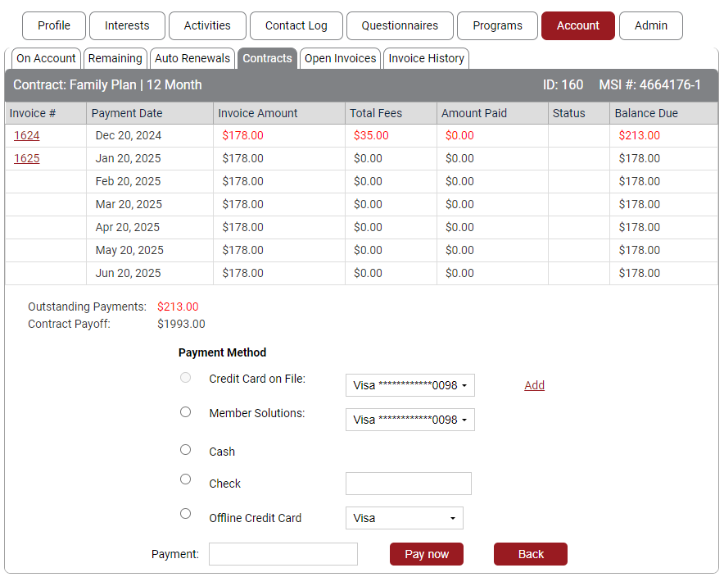Navigate to the Admin section
The height and width of the screenshot is (577, 724).
[650, 25]
